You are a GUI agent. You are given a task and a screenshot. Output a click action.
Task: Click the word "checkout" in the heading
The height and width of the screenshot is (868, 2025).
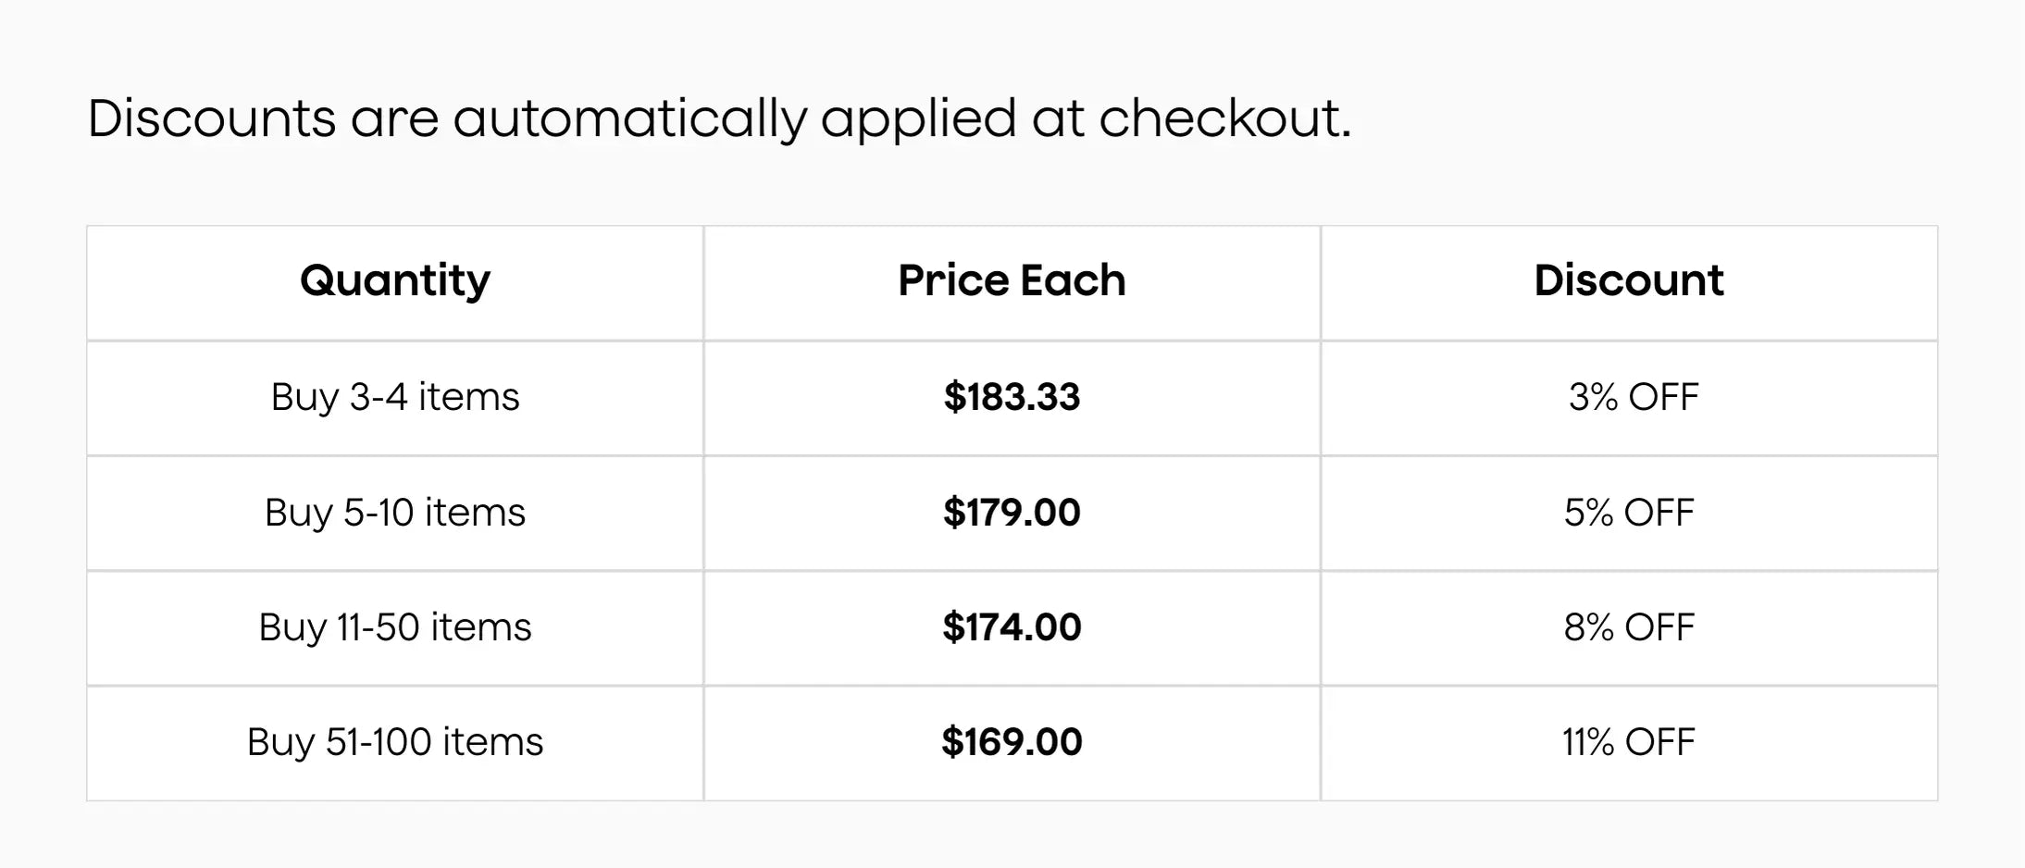1220,118
